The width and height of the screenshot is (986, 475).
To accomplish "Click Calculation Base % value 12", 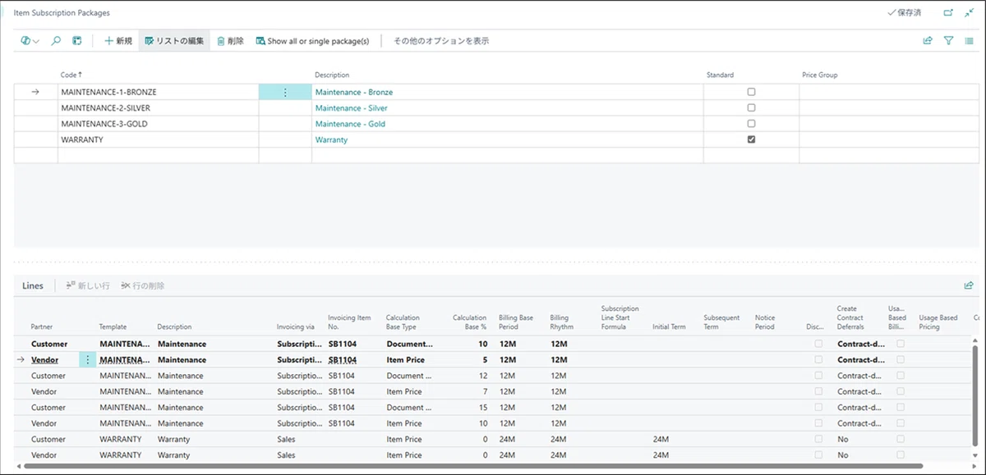I will [482, 376].
